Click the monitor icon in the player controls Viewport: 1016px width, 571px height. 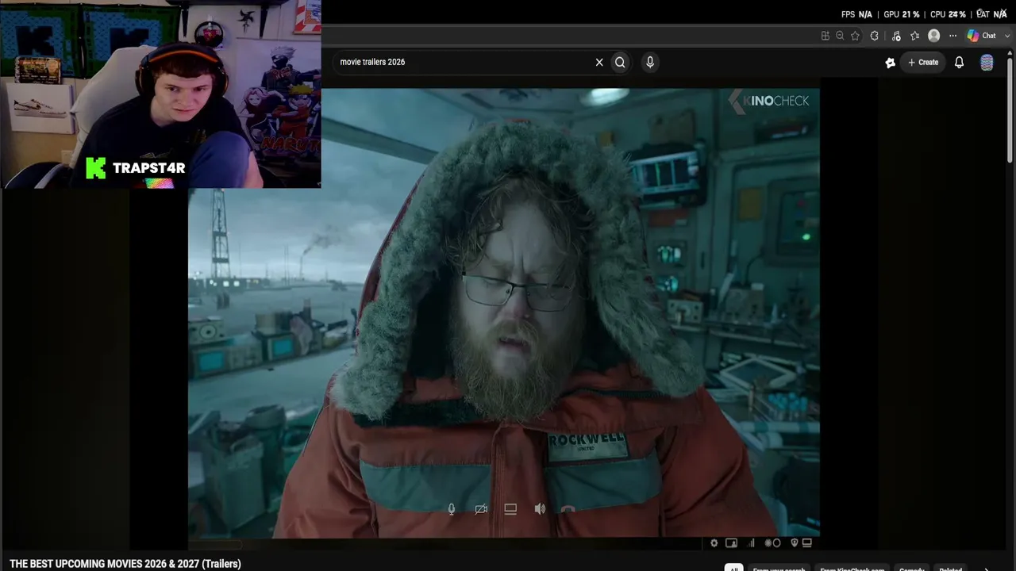click(x=807, y=543)
